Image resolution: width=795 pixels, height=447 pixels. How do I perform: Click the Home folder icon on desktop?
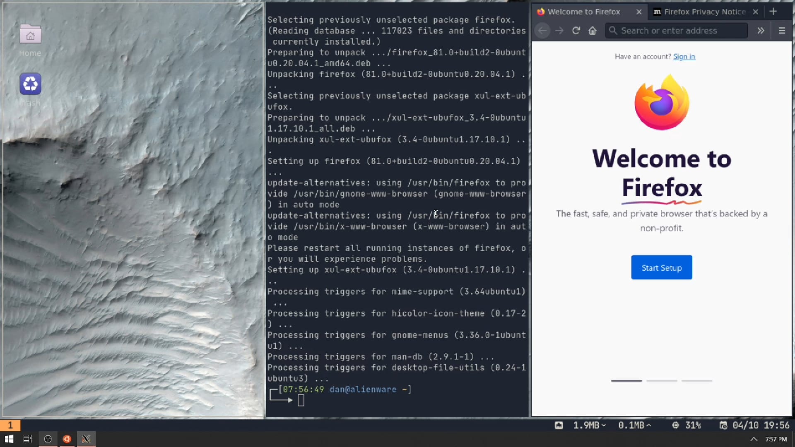click(x=30, y=34)
